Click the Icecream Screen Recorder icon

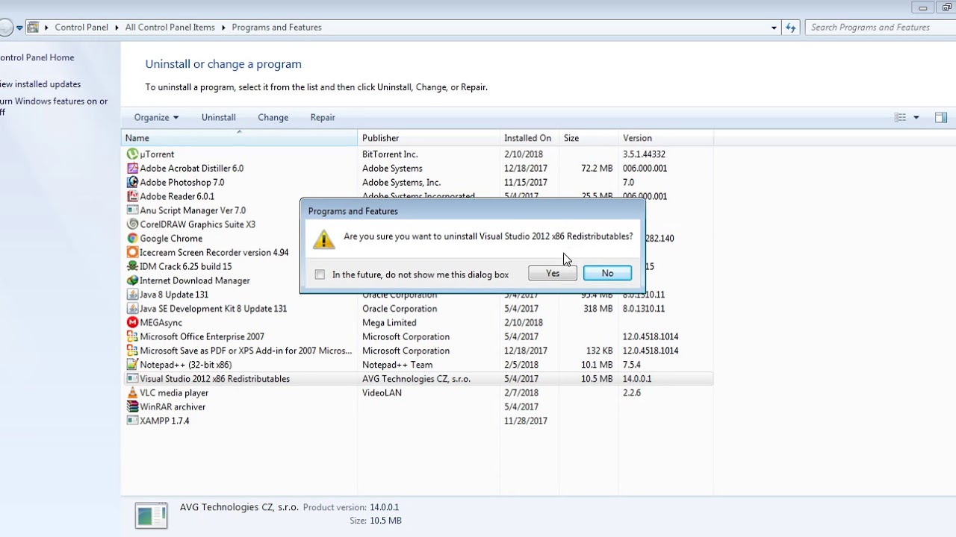132,252
